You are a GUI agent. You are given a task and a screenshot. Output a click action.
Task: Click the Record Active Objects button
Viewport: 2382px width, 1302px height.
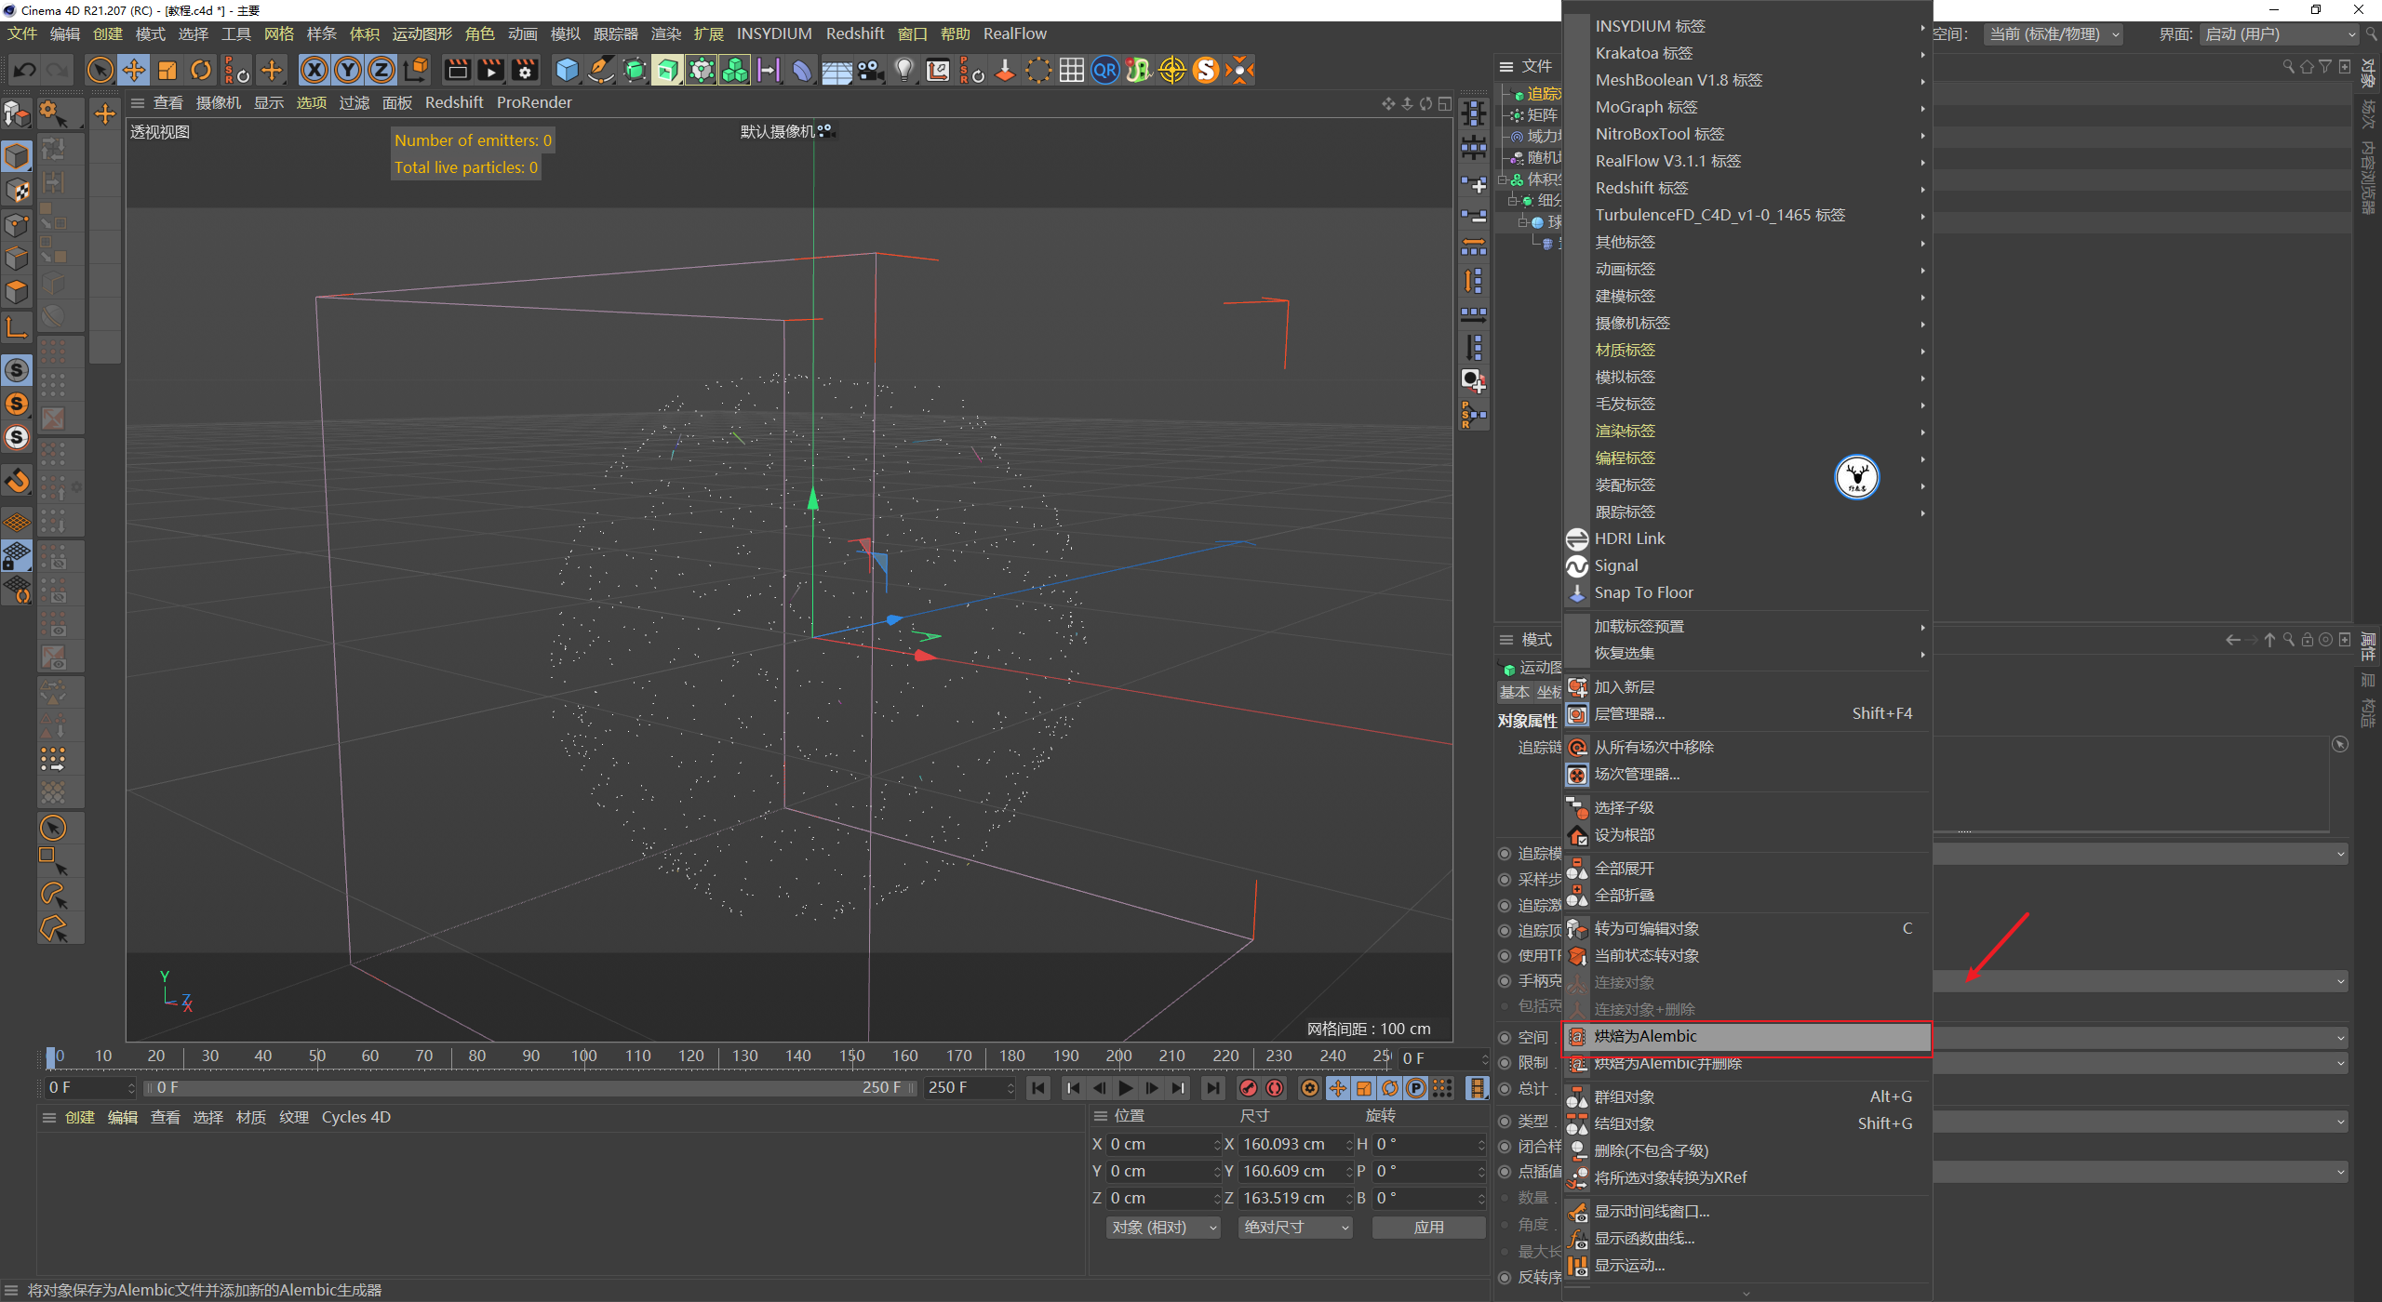[1249, 1088]
